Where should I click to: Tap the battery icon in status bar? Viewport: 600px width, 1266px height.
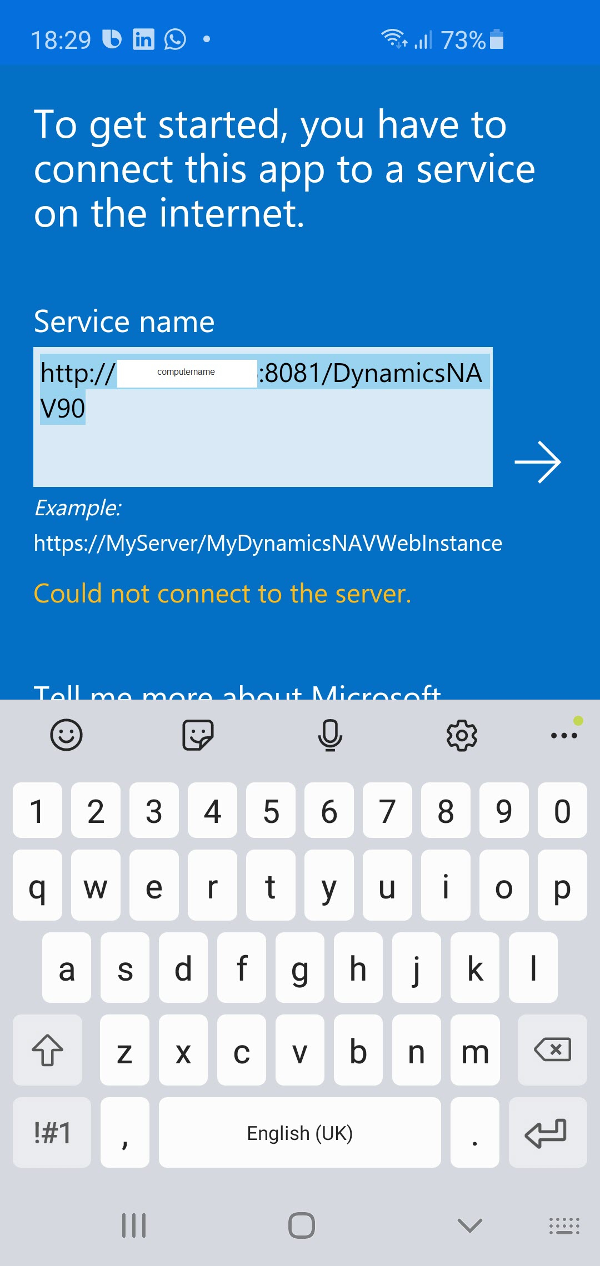pyautogui.click(x=497, y=39)
